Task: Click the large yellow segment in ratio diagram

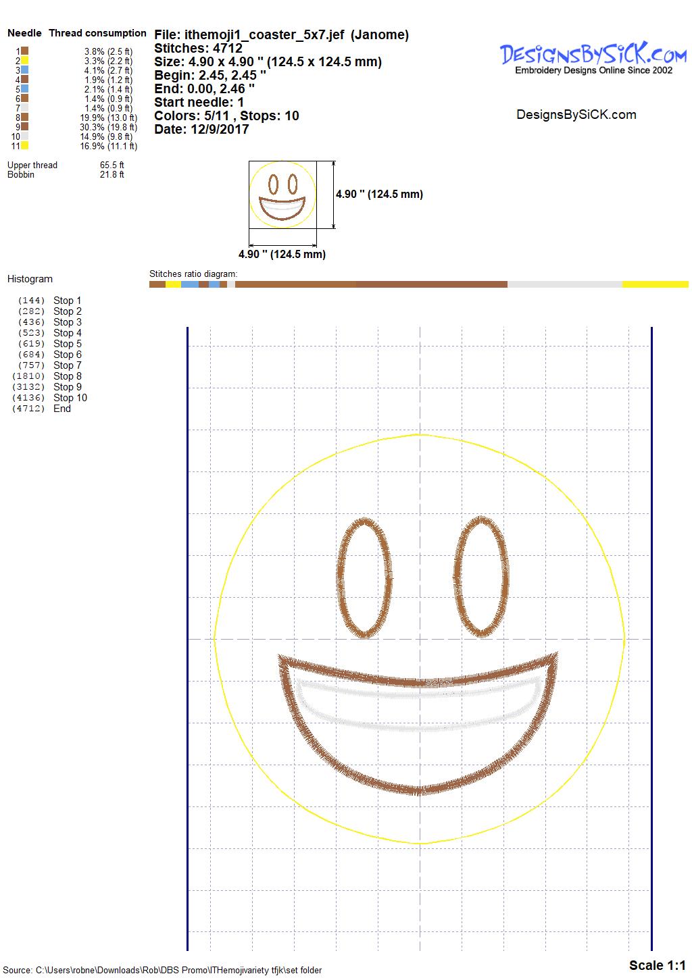Action: 654,284
